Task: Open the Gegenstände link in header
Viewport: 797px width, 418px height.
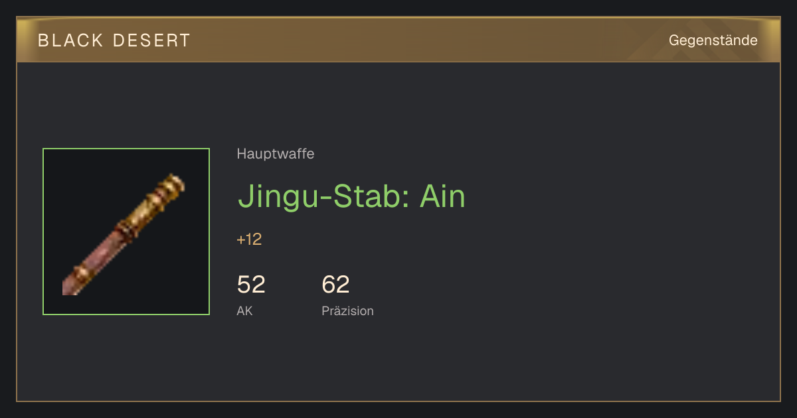Action: pos(713,40)
